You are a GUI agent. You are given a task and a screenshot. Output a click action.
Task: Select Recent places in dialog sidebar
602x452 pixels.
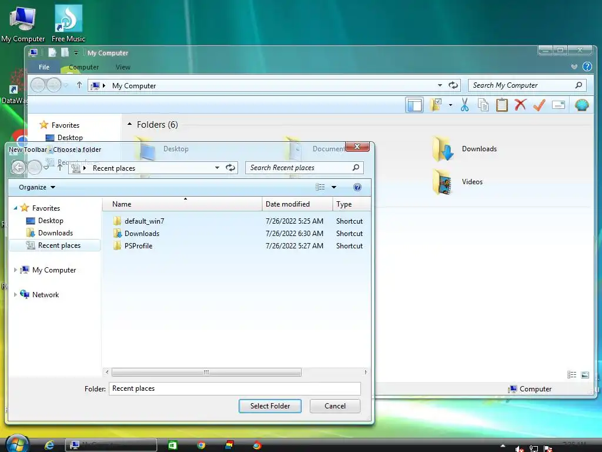[x=55, y=245]
